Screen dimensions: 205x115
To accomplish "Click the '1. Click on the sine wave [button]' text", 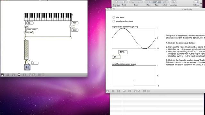I will pyautogui.click(x=181, y=43).
